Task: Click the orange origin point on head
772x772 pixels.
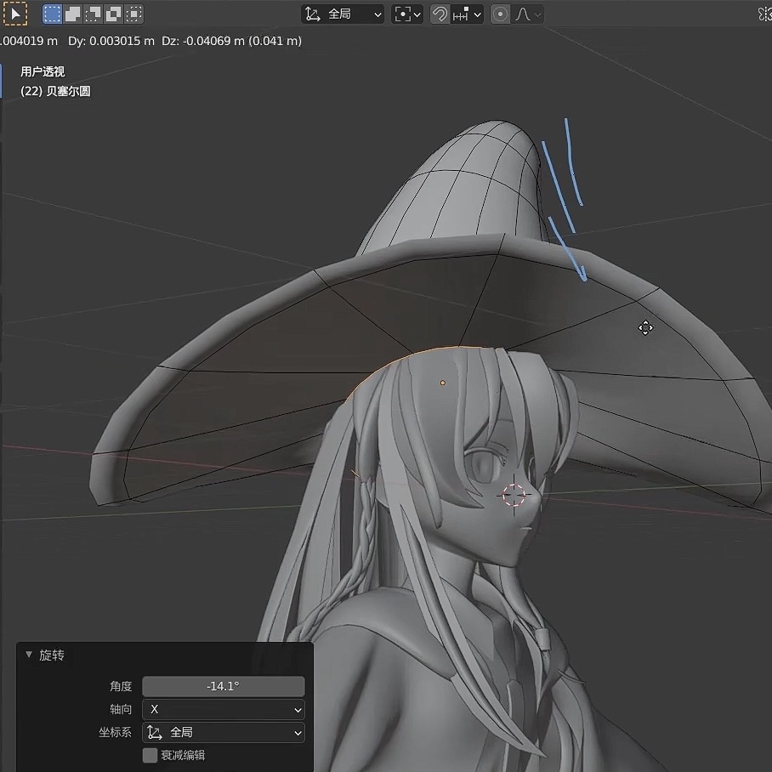Action: pos(443,383)
